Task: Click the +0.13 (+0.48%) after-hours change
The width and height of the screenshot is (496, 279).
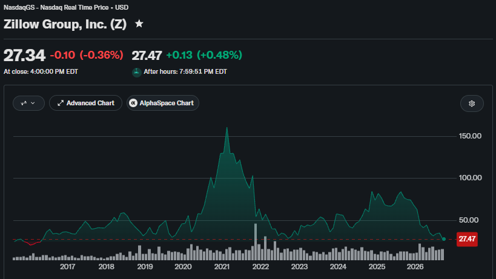Action: click(204, 55)
